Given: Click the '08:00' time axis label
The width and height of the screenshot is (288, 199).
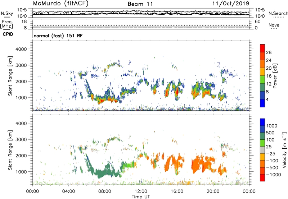Looking at the screenshot, I should point(105,191).
